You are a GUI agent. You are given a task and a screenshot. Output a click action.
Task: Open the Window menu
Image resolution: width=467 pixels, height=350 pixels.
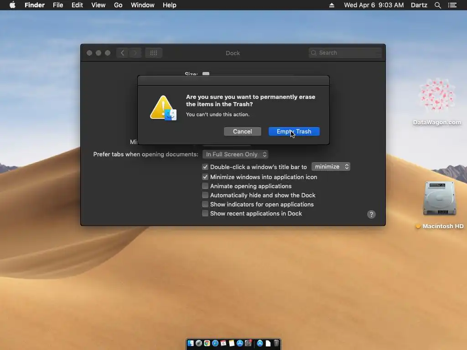(143, 5)
